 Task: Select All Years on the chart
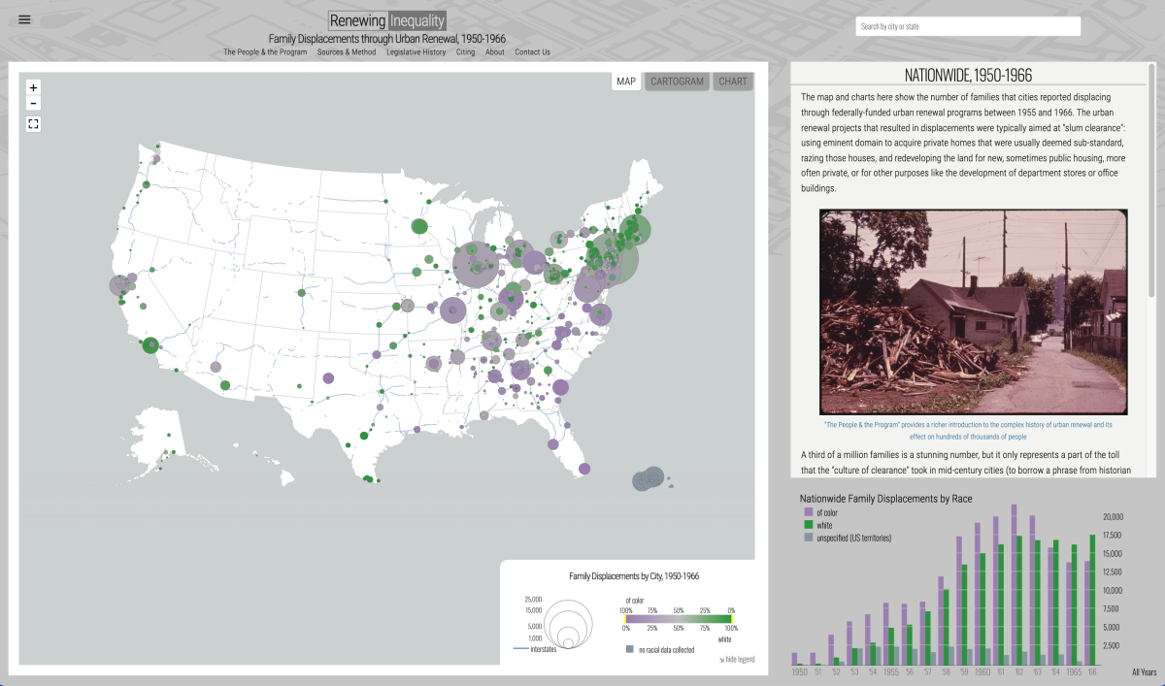[1144, 671]
